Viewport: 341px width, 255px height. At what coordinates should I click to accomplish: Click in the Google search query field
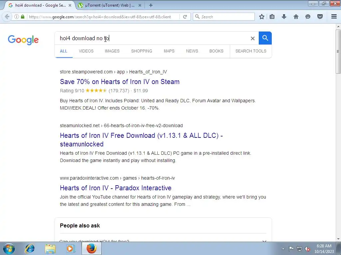point(152,39)
